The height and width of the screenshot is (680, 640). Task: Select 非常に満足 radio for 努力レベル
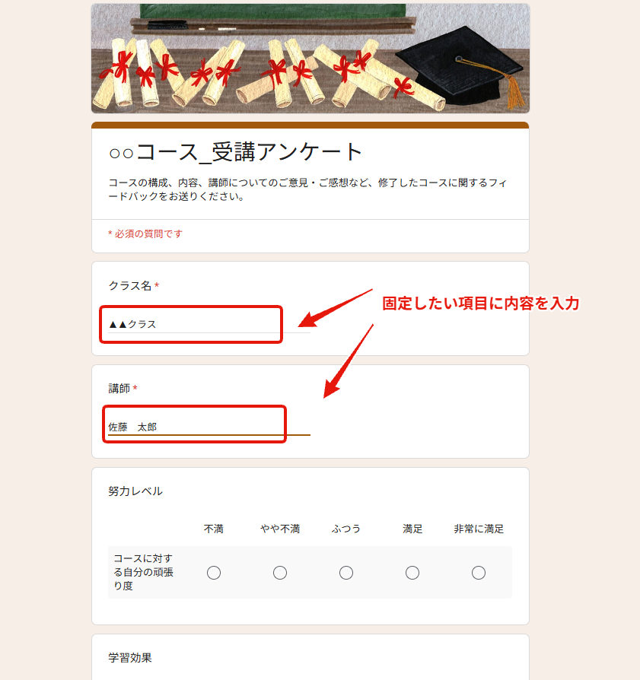[x=479, y=573]
